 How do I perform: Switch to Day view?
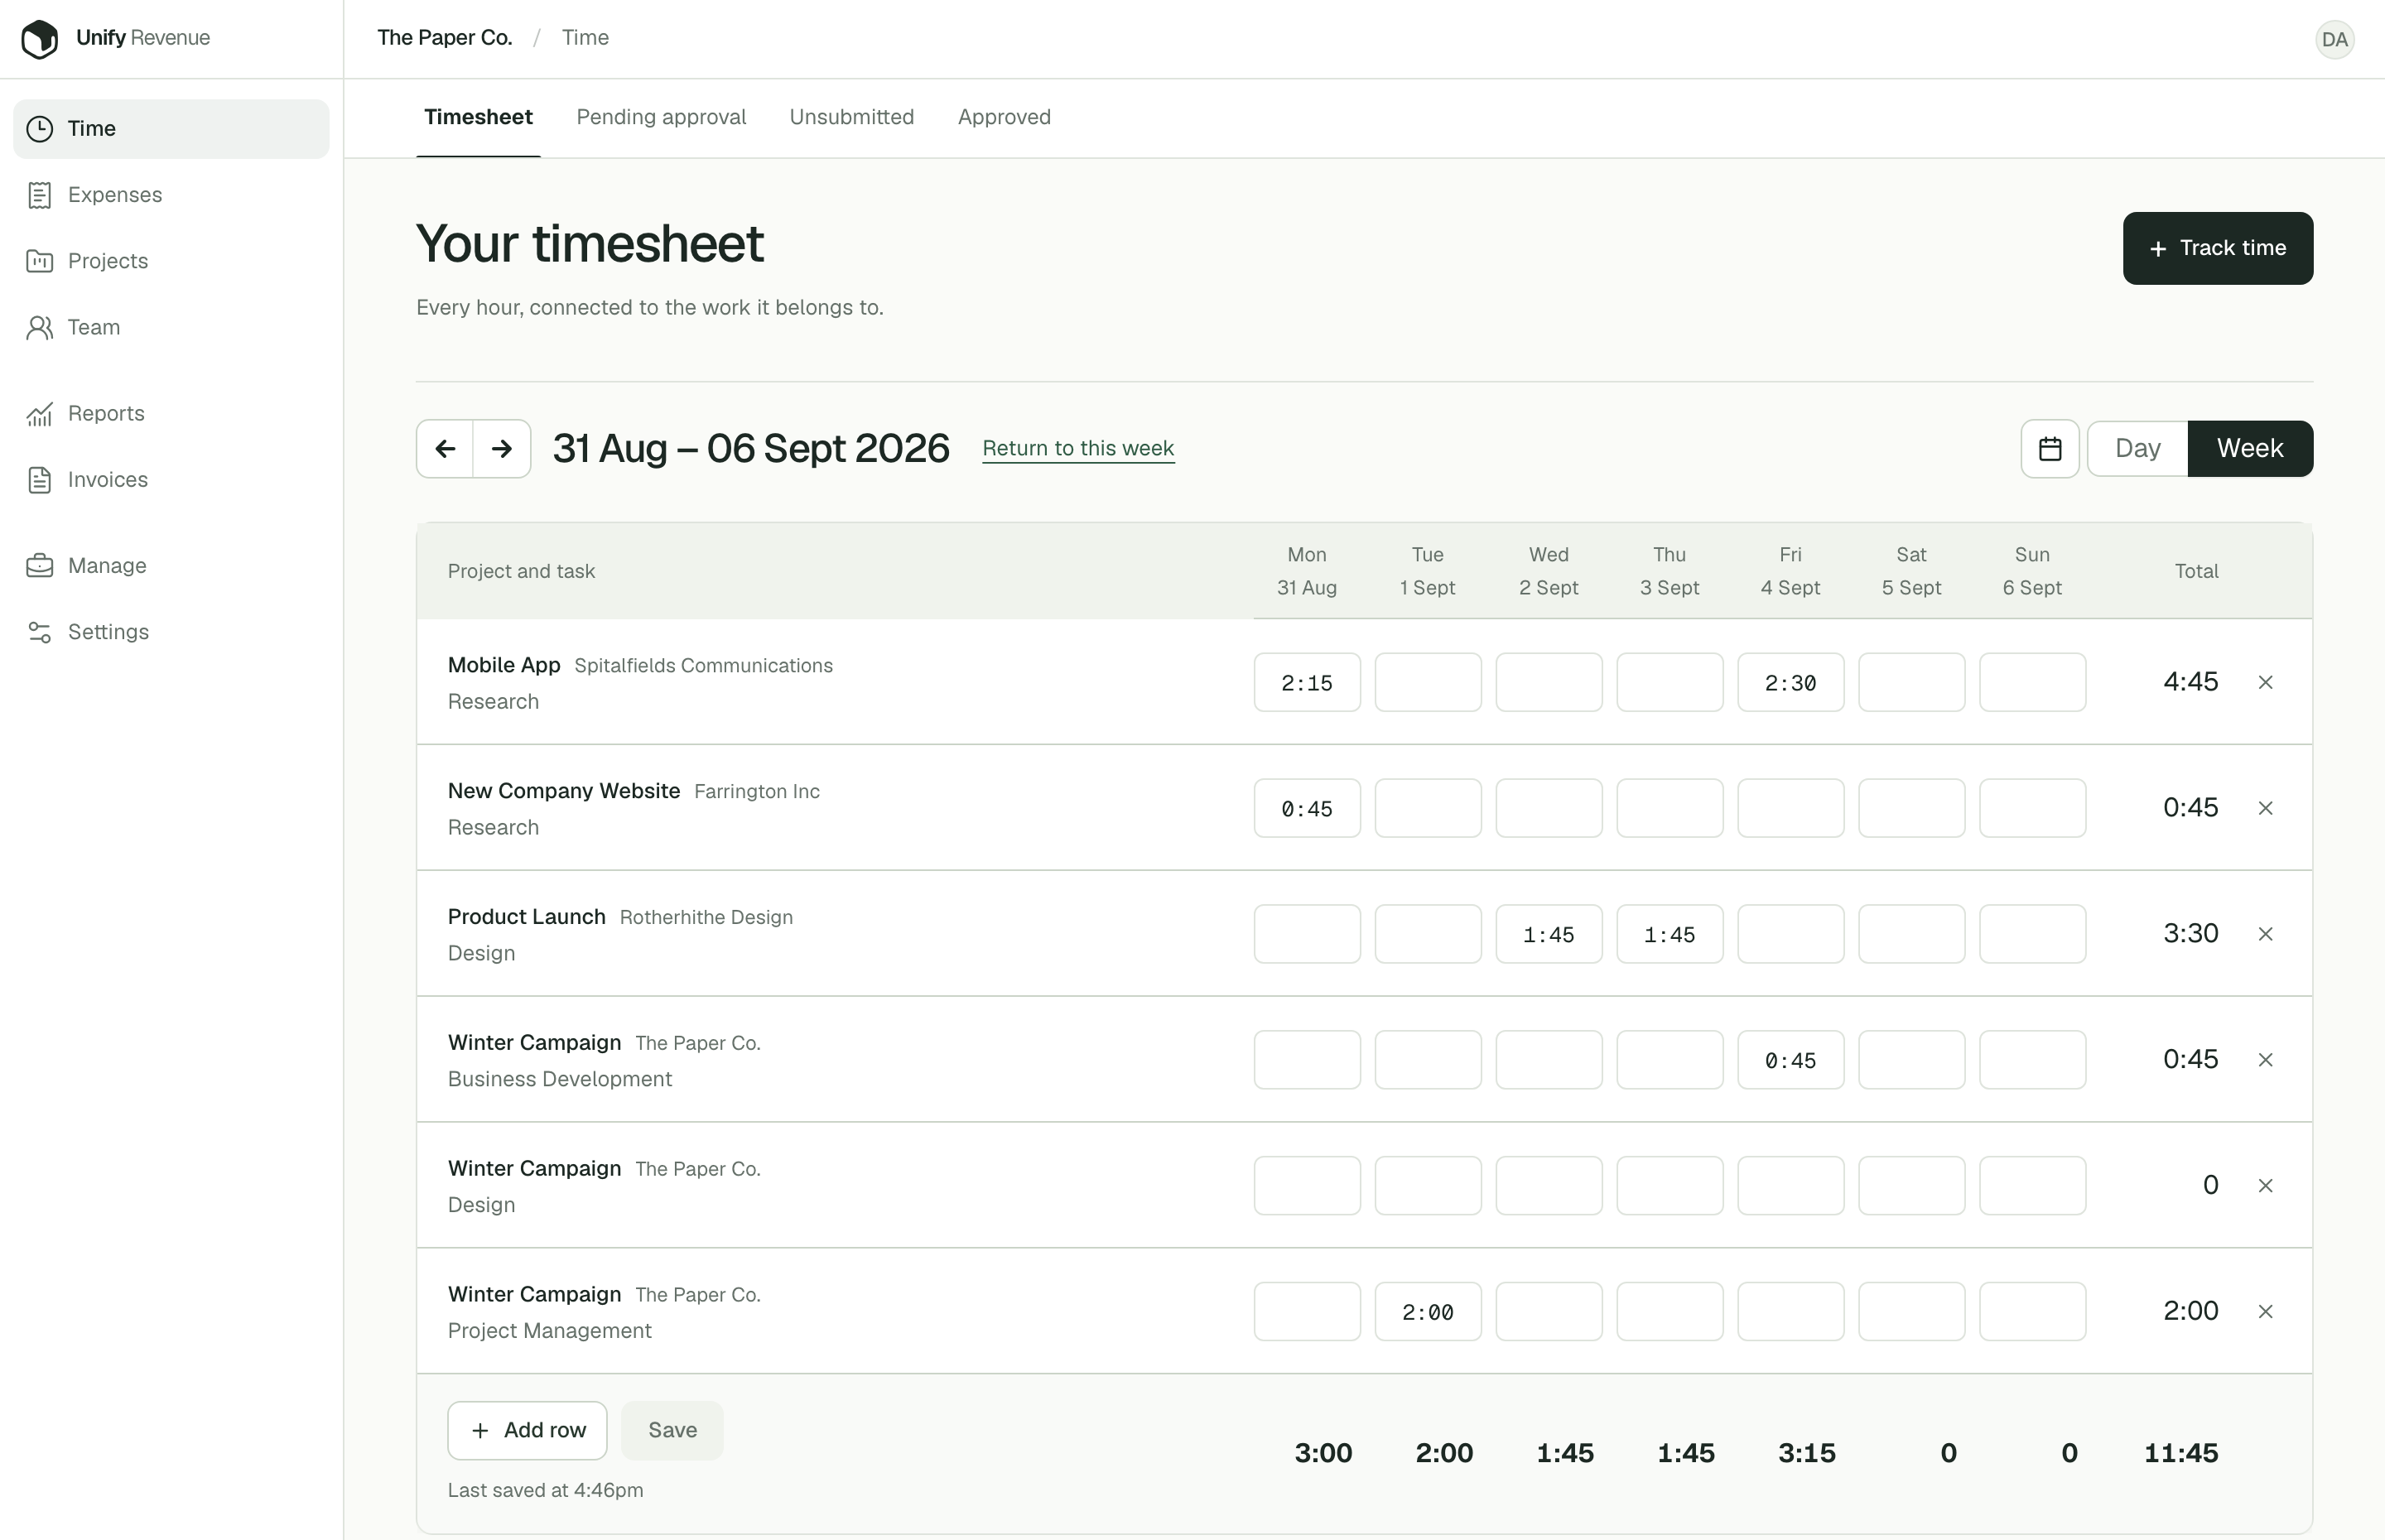point(2137,449)
